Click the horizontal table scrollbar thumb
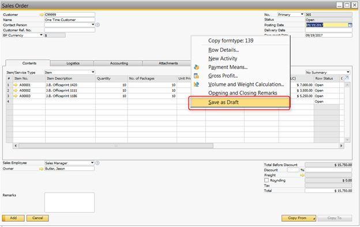The image size is (360, 227). (x=116, y=146)
